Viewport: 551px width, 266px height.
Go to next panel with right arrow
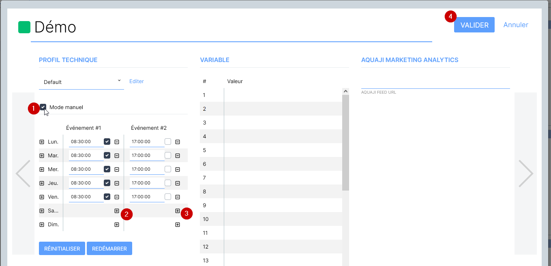(525, 174)
